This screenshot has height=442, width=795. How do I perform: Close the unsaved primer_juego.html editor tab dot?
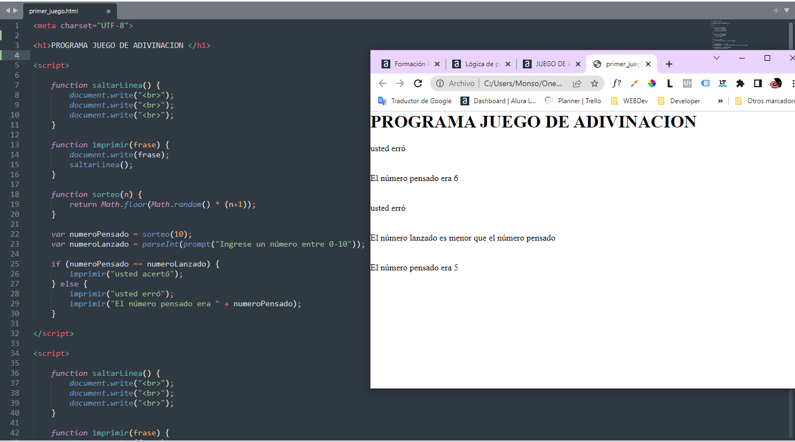coord(108,11)
